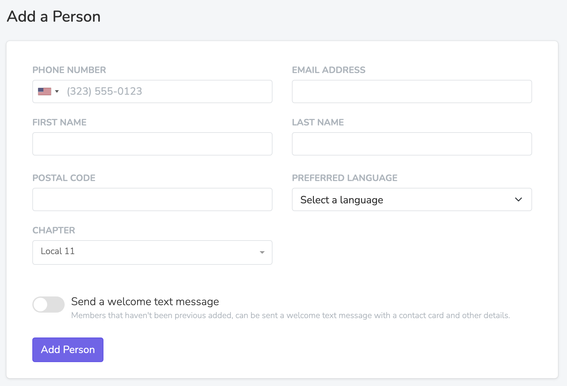
Task: Click the 'Send a welcome text message' label
Action: pyautogui.click(x=145, y=302)
